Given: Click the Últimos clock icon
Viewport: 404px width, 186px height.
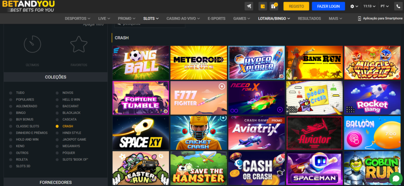Looking at the screenshot, I should (32, 44).
